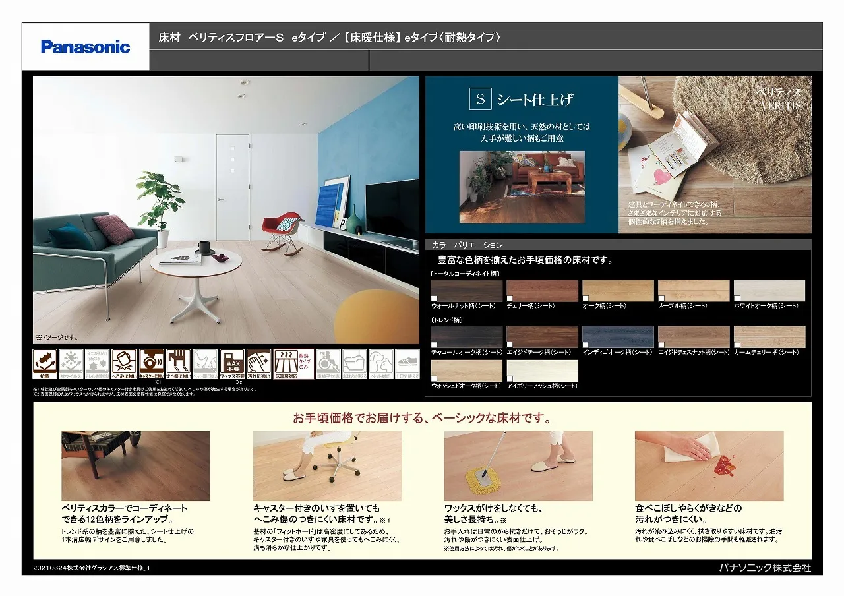Click the 〔トータルコーディネイト柄〕 label
Viewport: 844px width, 596px height.
[465, 273]
